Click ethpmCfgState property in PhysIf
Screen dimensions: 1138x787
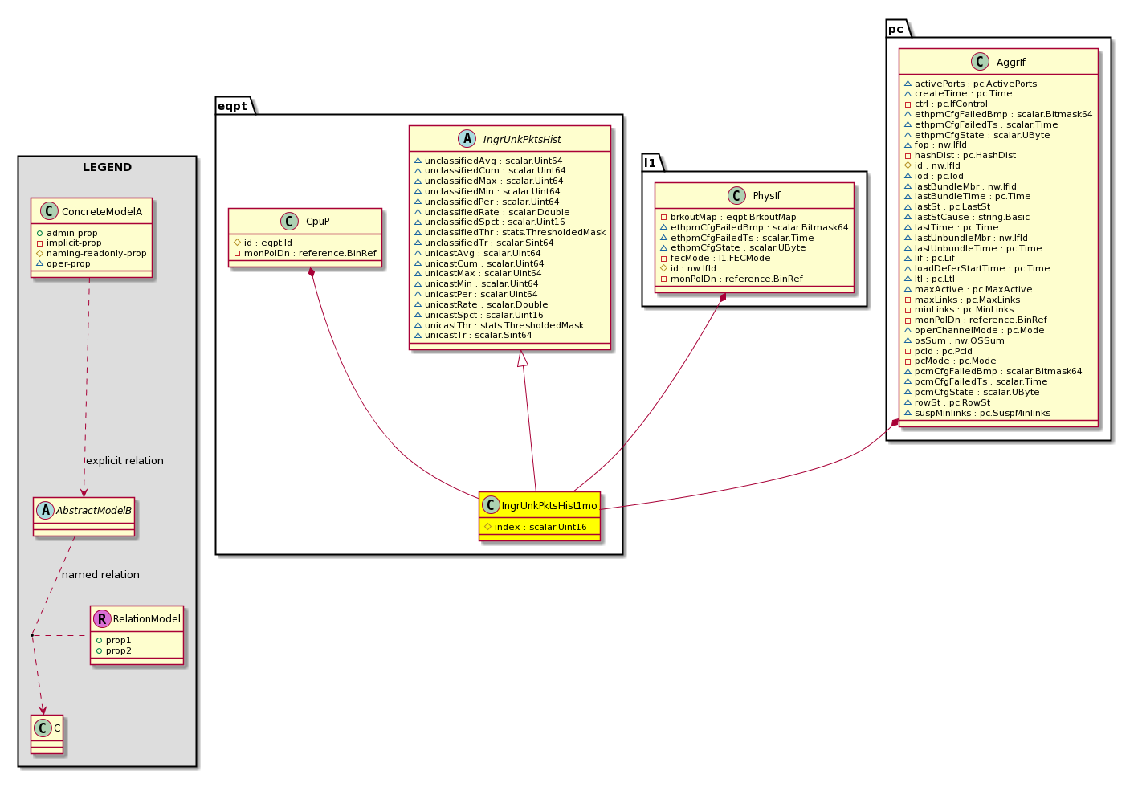[738, 247]
